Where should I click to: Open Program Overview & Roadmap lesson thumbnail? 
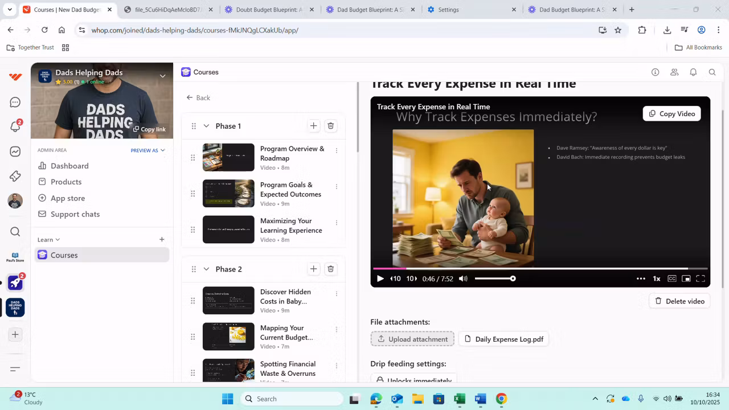(x=228, y=158)
